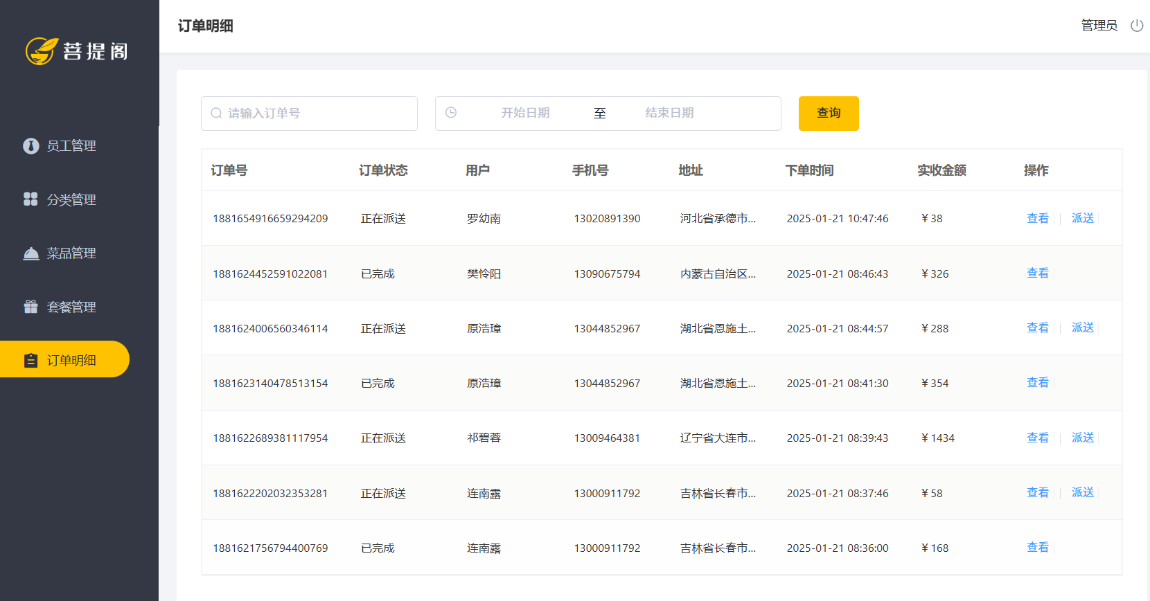The width and height of the screenshot is (1150, 601).
Task: Click the power logout icon
Action: (1137, 26)
